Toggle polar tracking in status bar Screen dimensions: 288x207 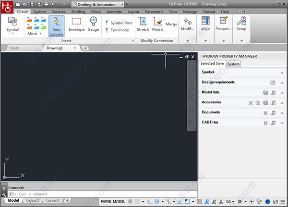pos(156,202)
